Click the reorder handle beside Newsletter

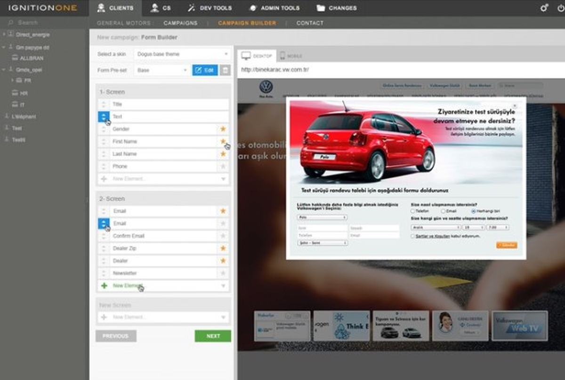104,273
